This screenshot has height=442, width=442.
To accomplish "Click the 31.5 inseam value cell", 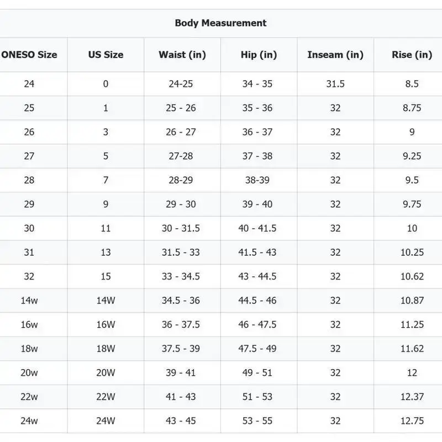I will [335, 84].
